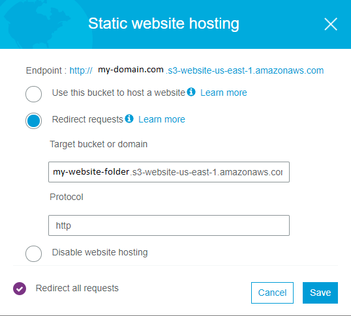Click the my-domain.com text in endpoint

point(130,70)
